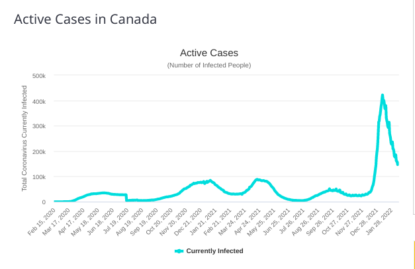The image size is (415, 269).
Task: Toggle the Currently Infected series label
Action: 214,251
